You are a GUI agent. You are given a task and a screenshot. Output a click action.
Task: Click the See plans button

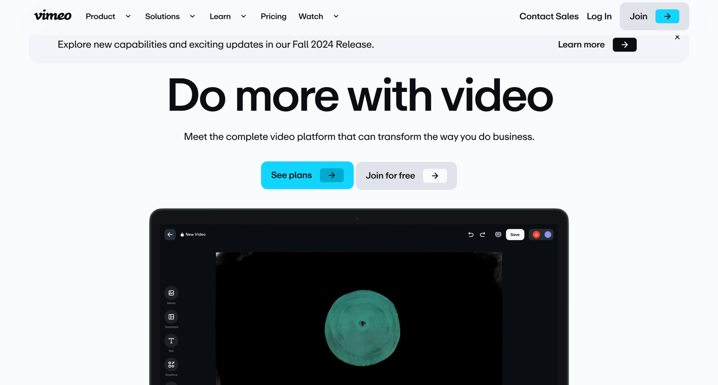click(x=307, y=175)
